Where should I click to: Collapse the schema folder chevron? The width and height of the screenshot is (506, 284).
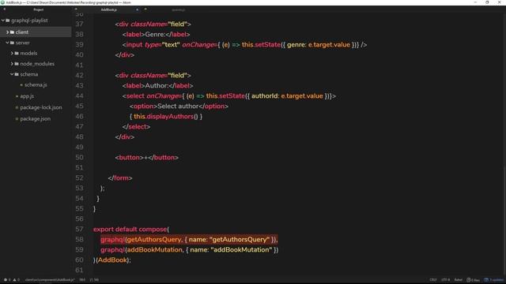click(12, 74)
